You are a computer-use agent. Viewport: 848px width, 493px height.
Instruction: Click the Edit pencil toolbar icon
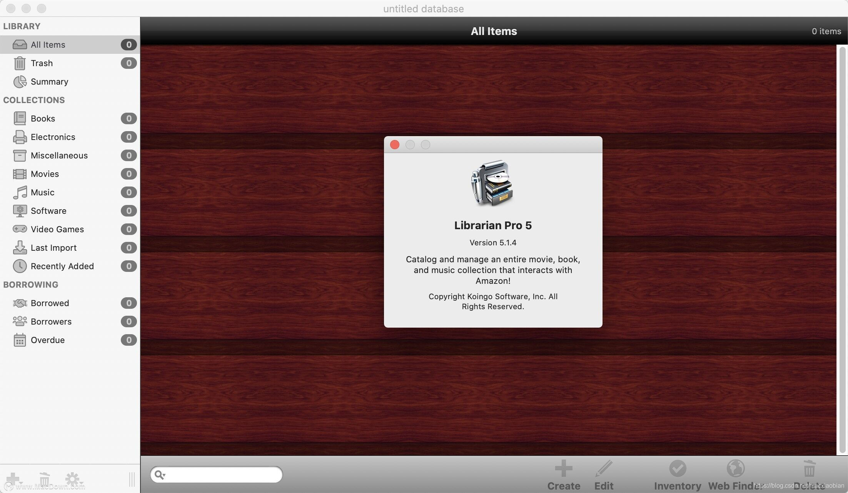point(604,468)
